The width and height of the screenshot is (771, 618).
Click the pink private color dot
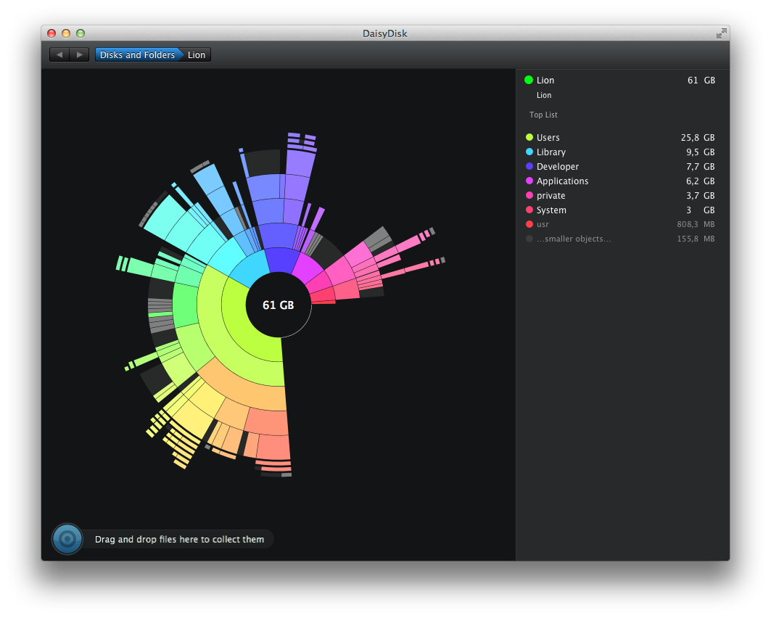tap(529, 195)
